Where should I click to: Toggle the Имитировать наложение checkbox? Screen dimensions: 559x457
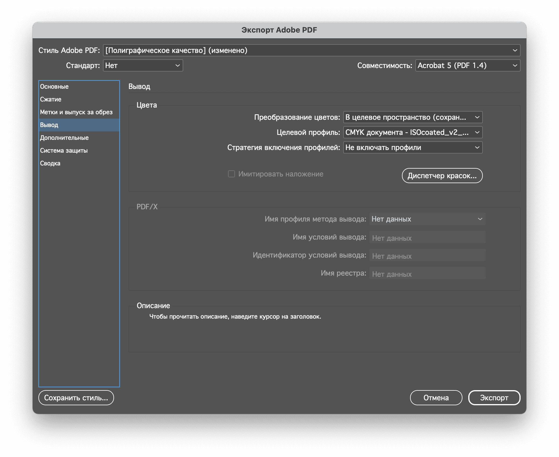[x=232, y=174]
